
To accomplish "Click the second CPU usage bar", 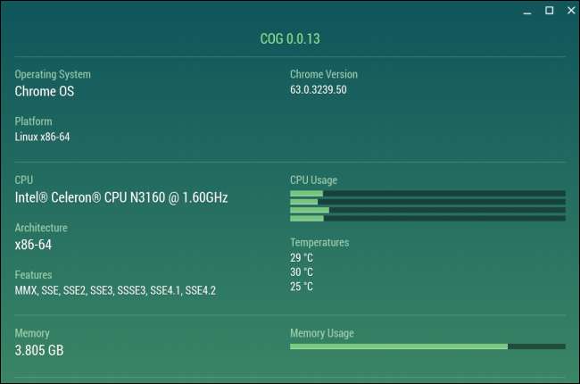I will tap(427, 202).
